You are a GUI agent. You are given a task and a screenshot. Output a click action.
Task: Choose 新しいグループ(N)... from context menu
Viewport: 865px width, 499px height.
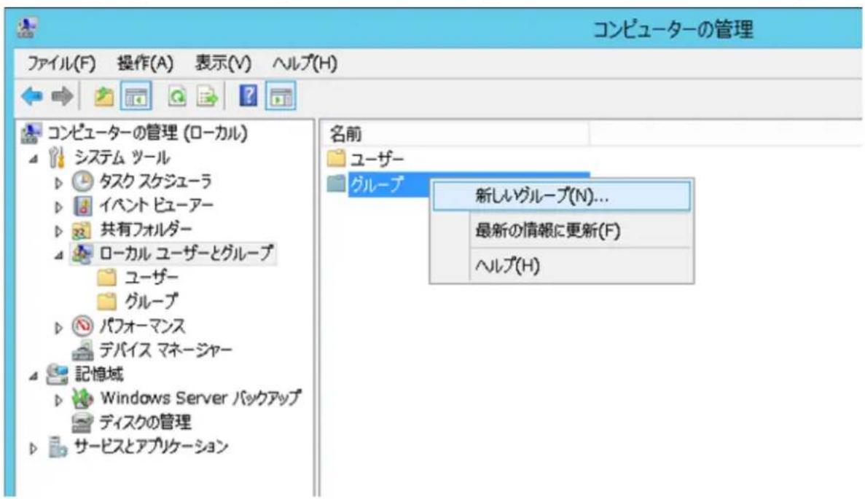pyautogui.click(x=562, y=196)
